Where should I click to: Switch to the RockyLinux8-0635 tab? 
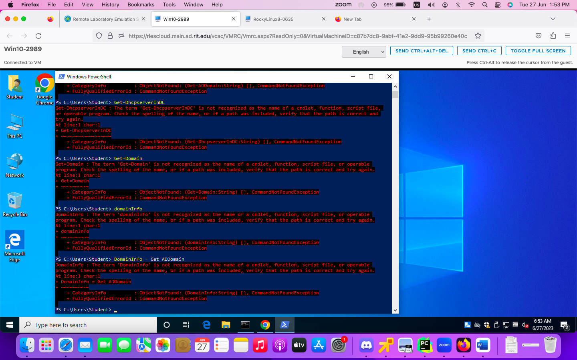pos(286,19)
